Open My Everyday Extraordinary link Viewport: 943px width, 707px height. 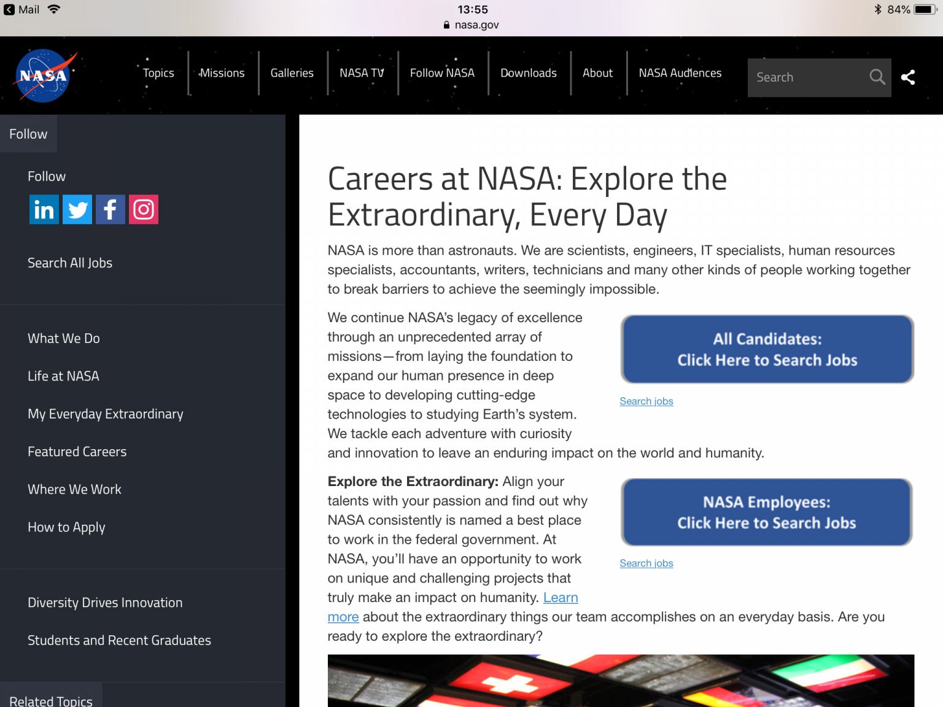(x=106, y=414)
